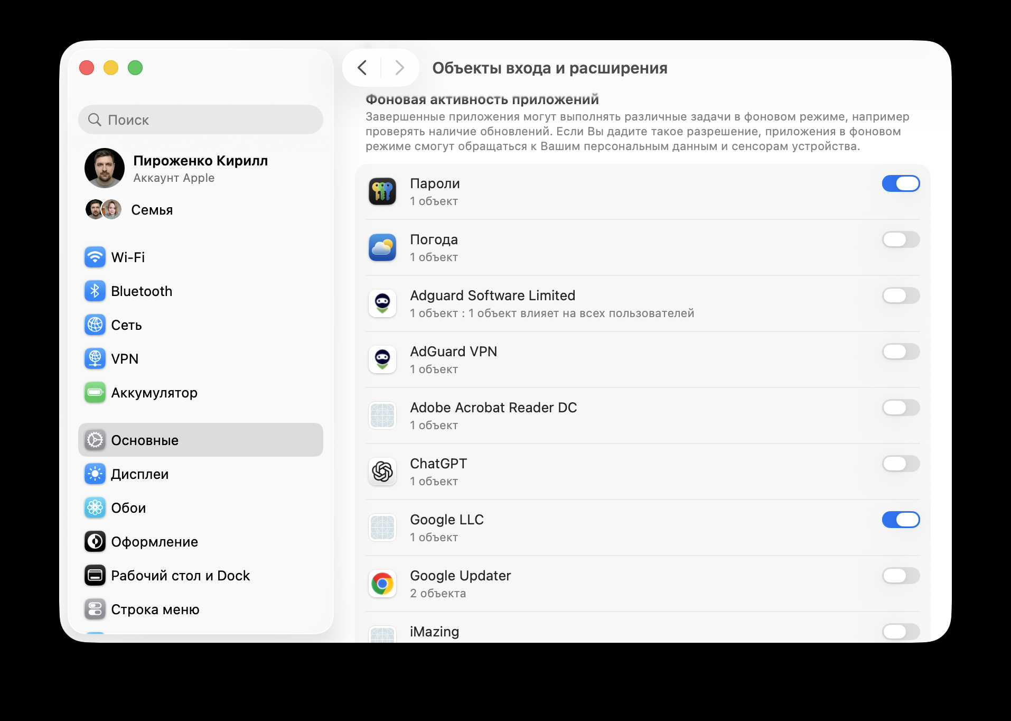Open Рабочий стол и Dock settings
This screenshot has width=1011, height=721.
tap(180, 575)
